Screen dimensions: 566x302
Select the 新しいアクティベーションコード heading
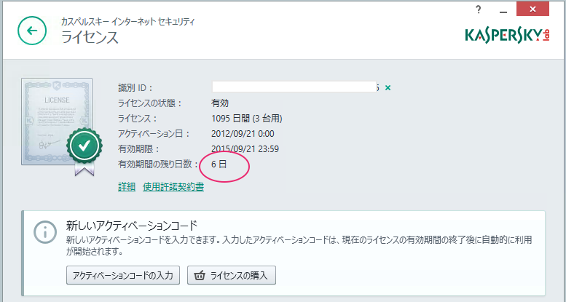tap(132, 226)
